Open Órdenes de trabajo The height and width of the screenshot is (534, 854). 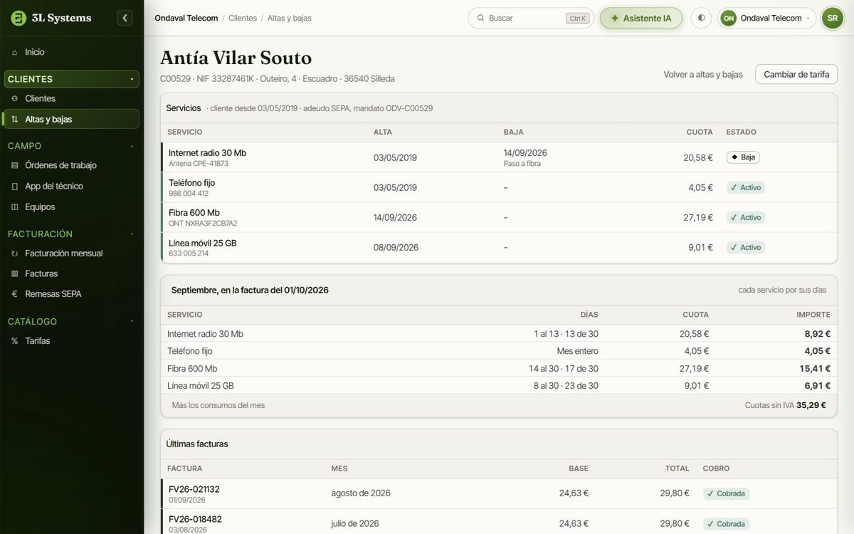[71, 165]
